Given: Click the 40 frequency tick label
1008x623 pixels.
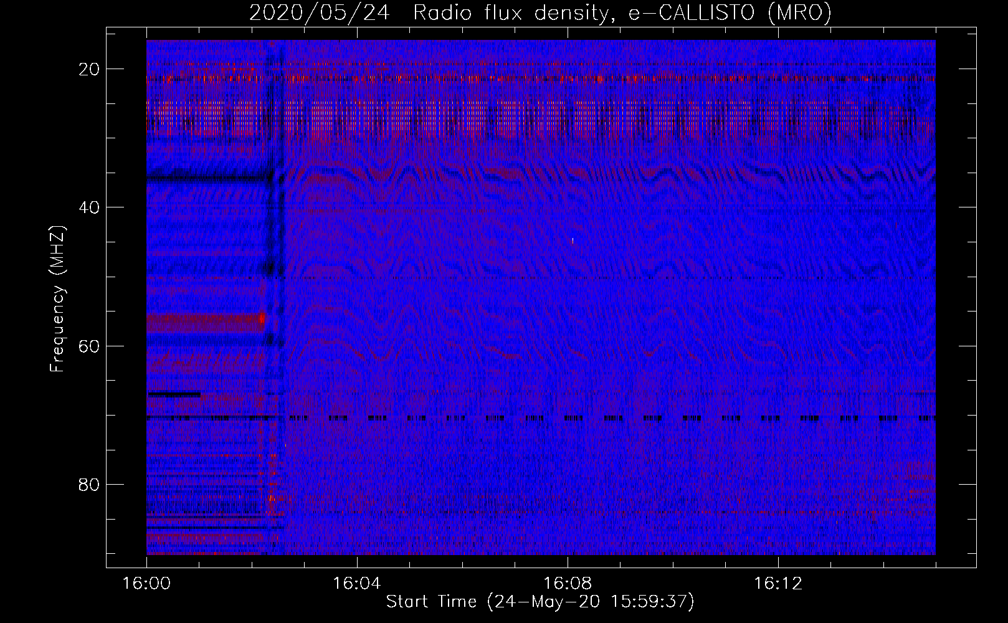Looking at the screenshot, I should [90, 207].
